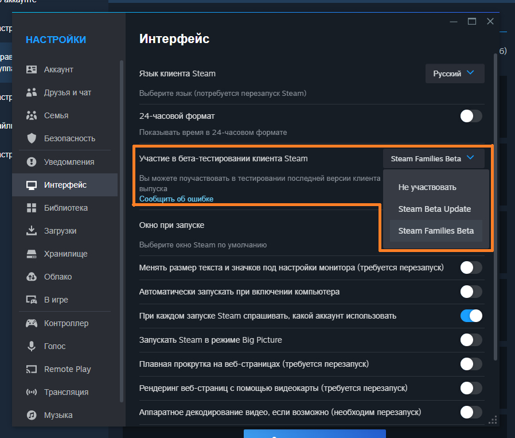This screenshot has width=515, height=438.
Task: Select the Controller gamepad icon
Action: [32, 323]
